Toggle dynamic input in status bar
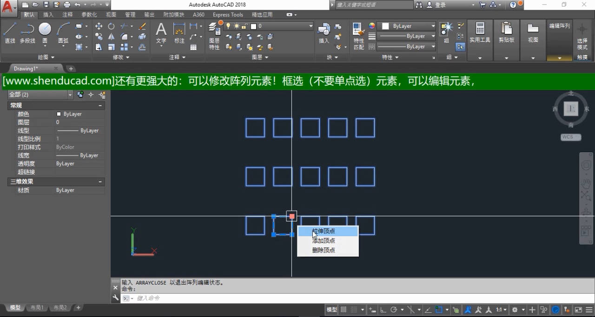 (x=372, y=310)
